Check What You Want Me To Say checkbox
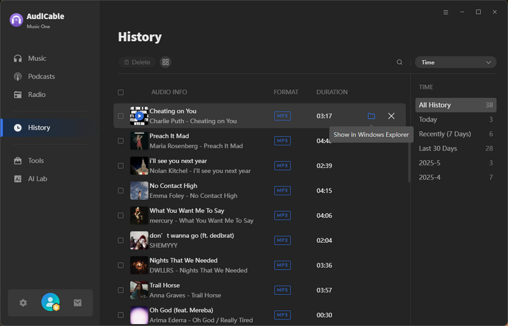Image resolution: width=508 pixels, height=326 pixels. point(121,216)
